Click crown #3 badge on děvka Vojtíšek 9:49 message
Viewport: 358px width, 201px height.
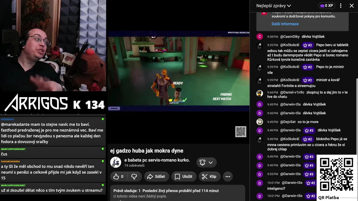point(309,130)
